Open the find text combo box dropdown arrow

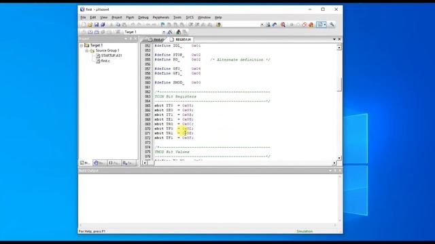pos(262,24)
